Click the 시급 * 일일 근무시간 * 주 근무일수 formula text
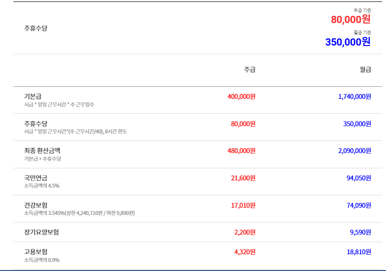Screen dimensions: 386x271 click(59, 105)
